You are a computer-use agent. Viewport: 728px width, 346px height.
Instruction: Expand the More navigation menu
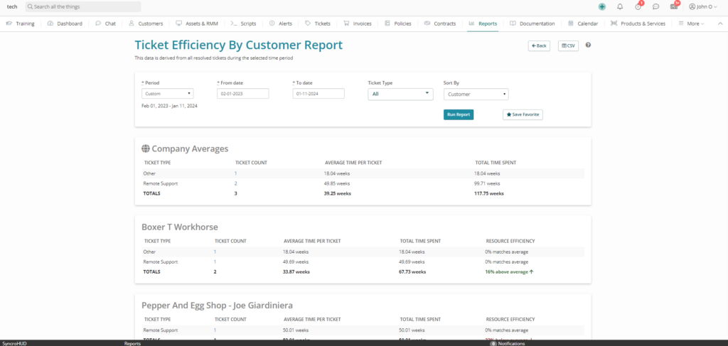coord(691,23)
